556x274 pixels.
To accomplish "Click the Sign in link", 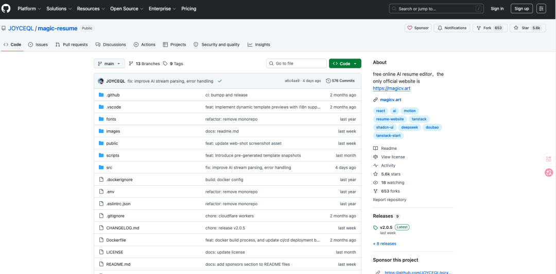I will (497, 9).
